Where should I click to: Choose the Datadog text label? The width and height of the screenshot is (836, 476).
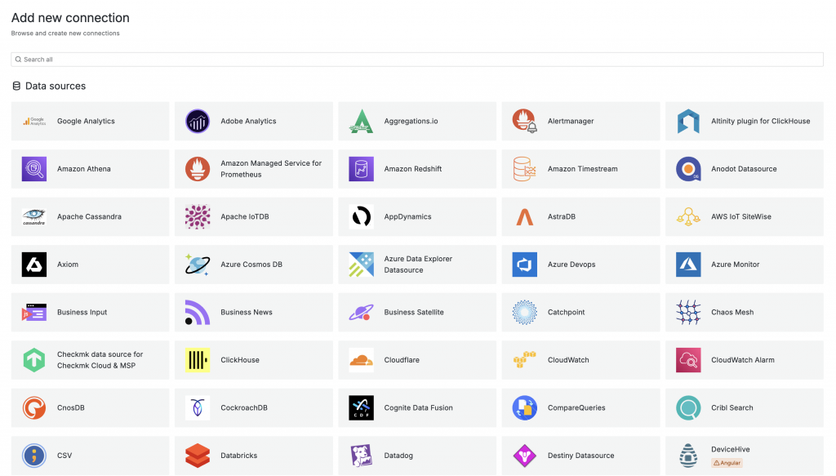pos(398,456)
